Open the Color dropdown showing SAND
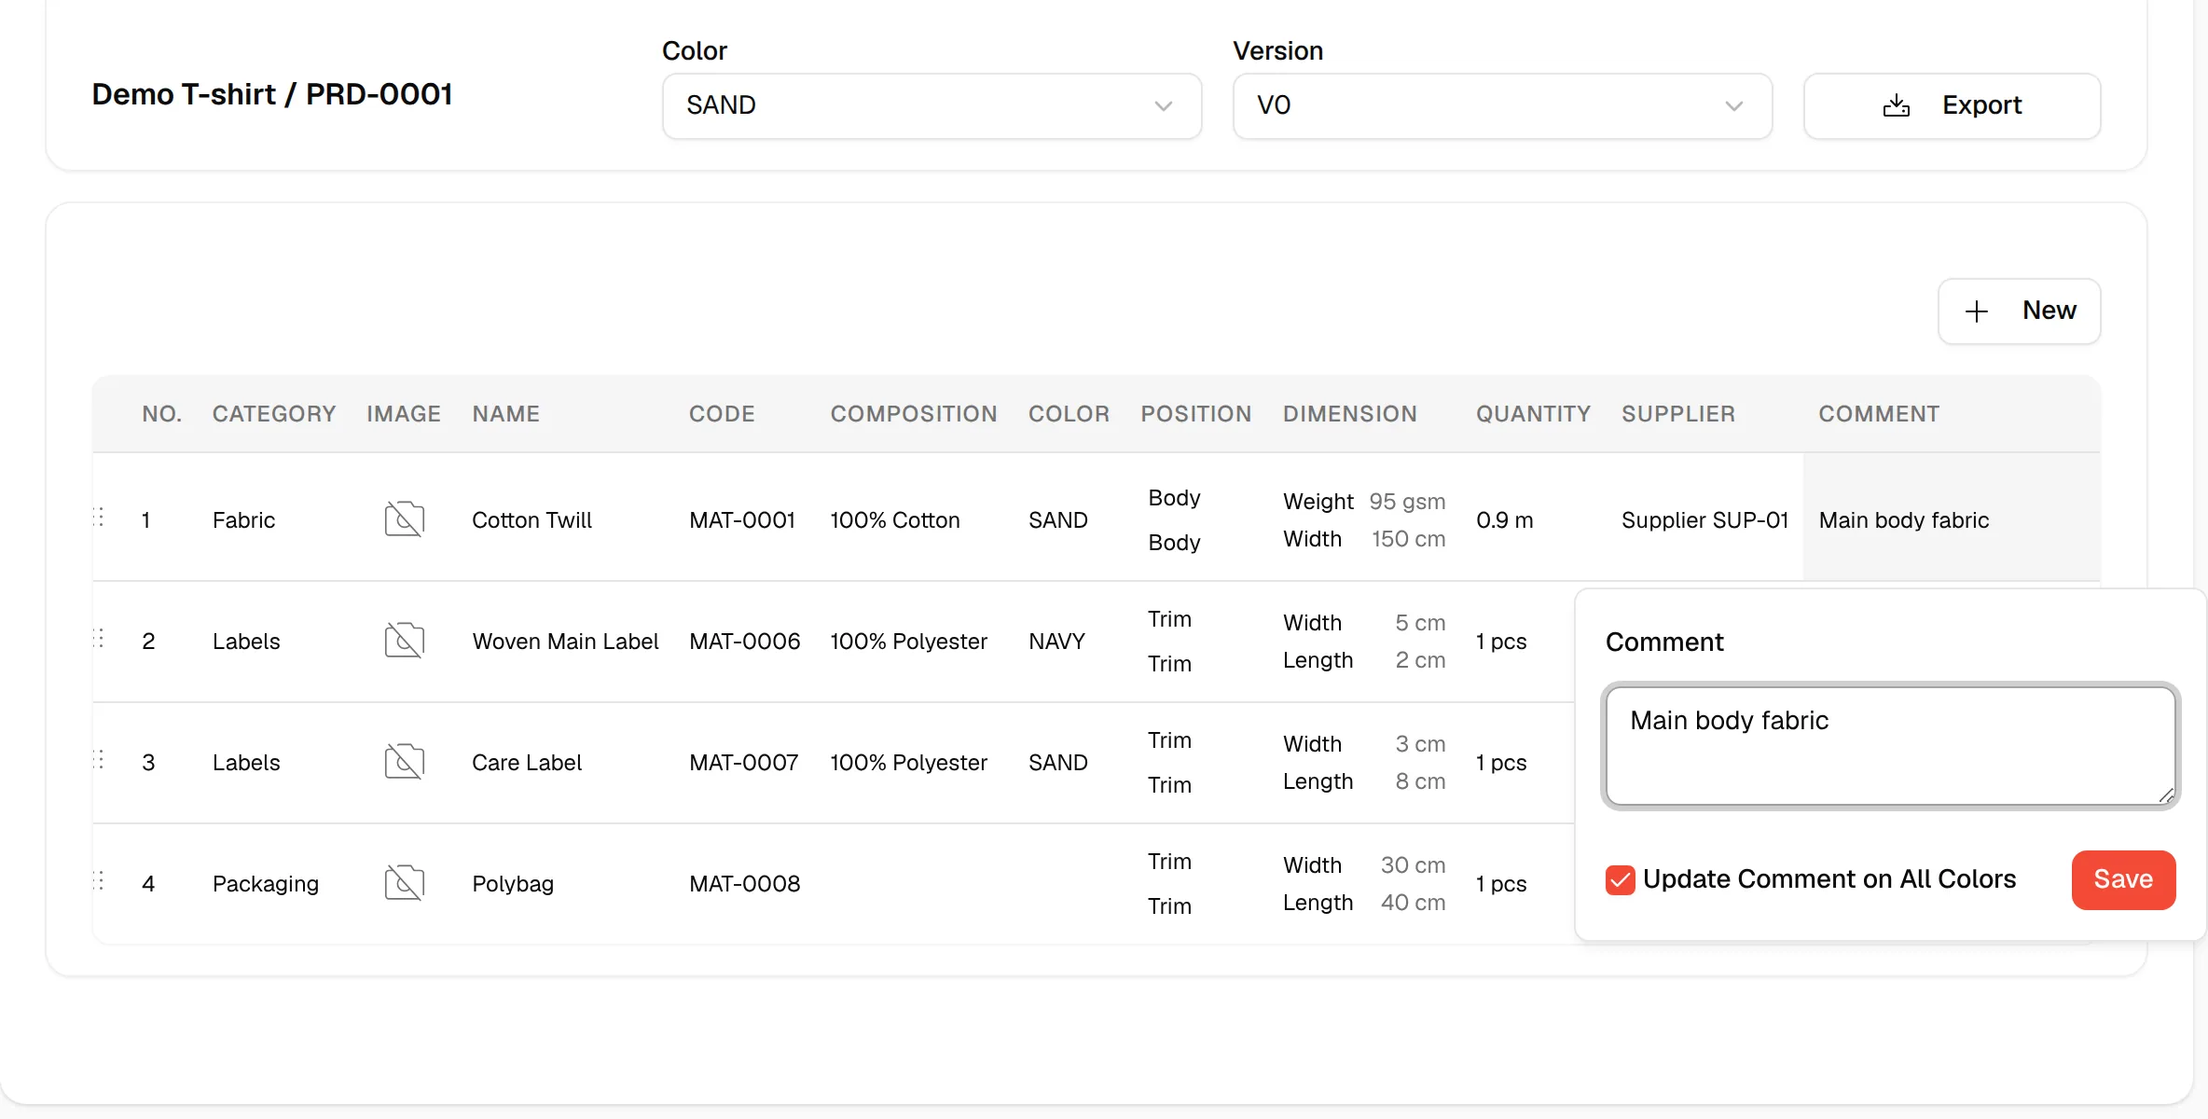The width and height of the screenshot is (2208, 1119). coord(931,106)
